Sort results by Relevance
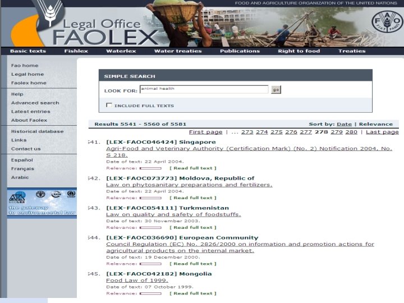The height and width of the screenshot is (303, 404). coord(376,124)
